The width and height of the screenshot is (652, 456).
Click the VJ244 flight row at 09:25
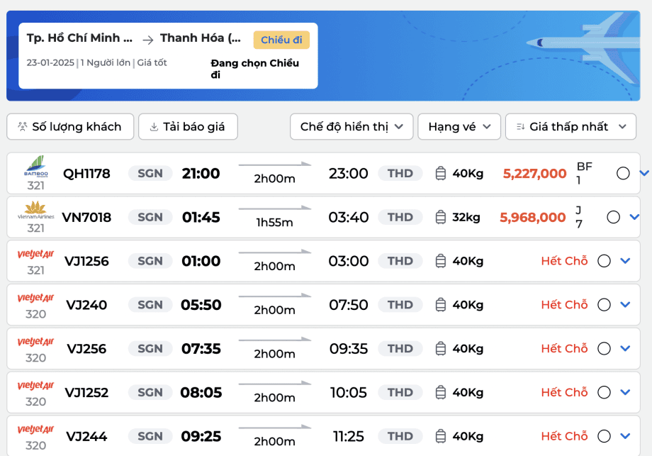tap(323, 435)
